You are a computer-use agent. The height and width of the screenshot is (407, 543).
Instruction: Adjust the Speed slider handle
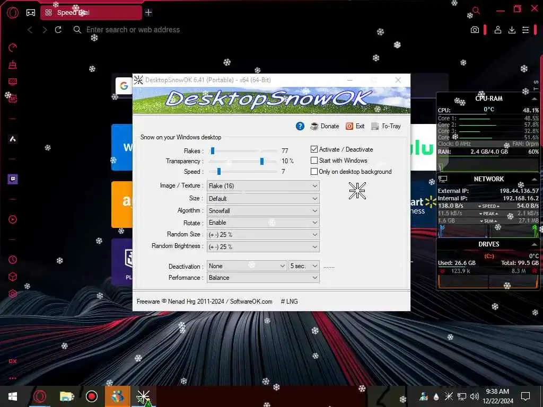tap(219, 171)
